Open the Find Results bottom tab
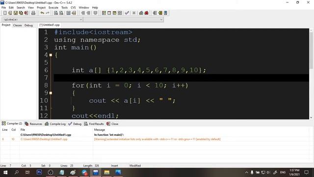This screenshot has width=314, height=177. 94,124
